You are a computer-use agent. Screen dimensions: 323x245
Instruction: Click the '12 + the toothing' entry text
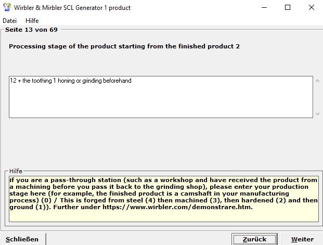coord(71,81)
